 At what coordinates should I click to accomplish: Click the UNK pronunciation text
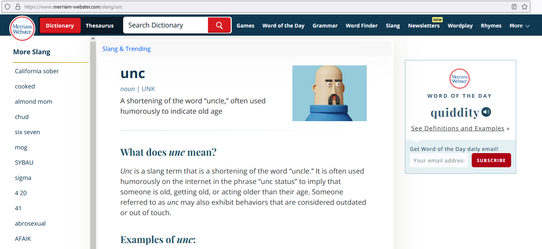148,89
